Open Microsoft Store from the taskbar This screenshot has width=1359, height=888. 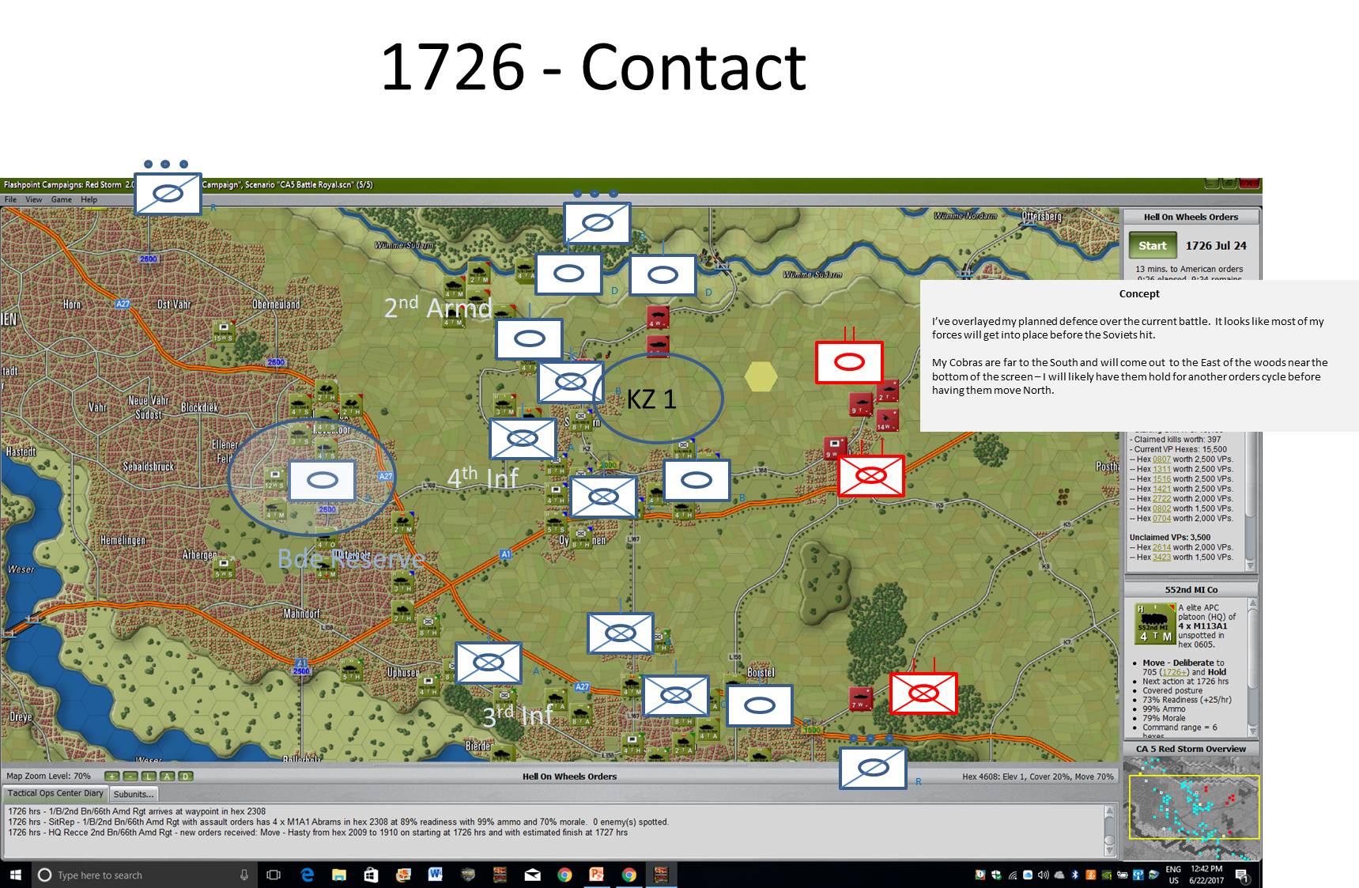click(371, 875)
